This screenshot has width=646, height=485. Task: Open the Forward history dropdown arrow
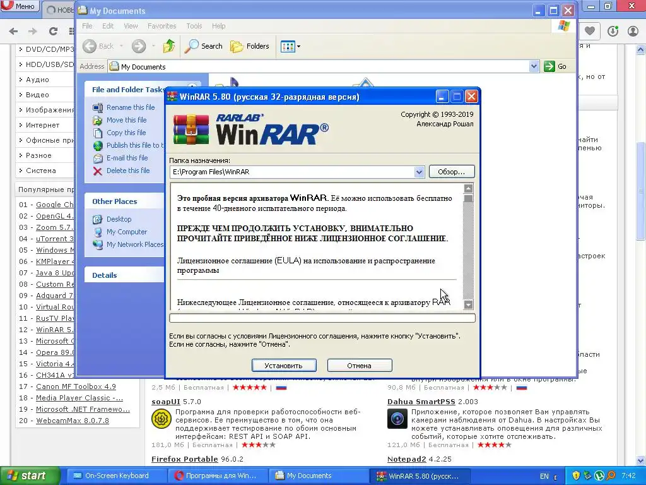pyautogui.click(x=153, y=46)
